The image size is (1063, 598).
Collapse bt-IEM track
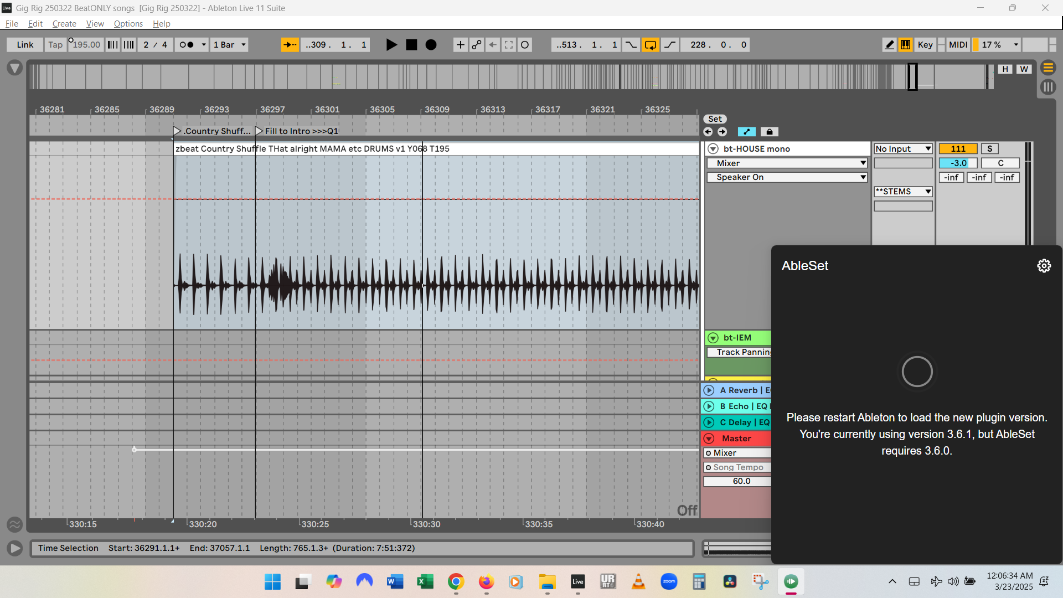tap(713, 338)
